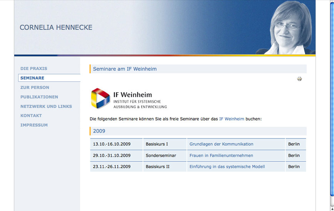
Task: Click the vertical scrollbar thumb
Action: click(332, 99)
